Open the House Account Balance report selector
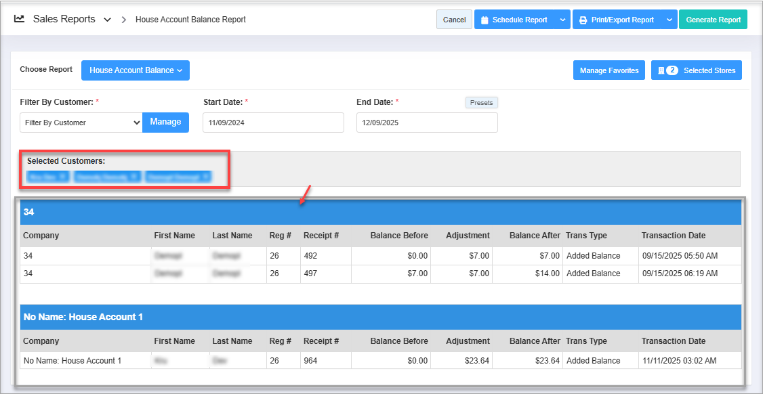Screen dimensions: 763x394 pyautogui.click(x=136, y=70)
